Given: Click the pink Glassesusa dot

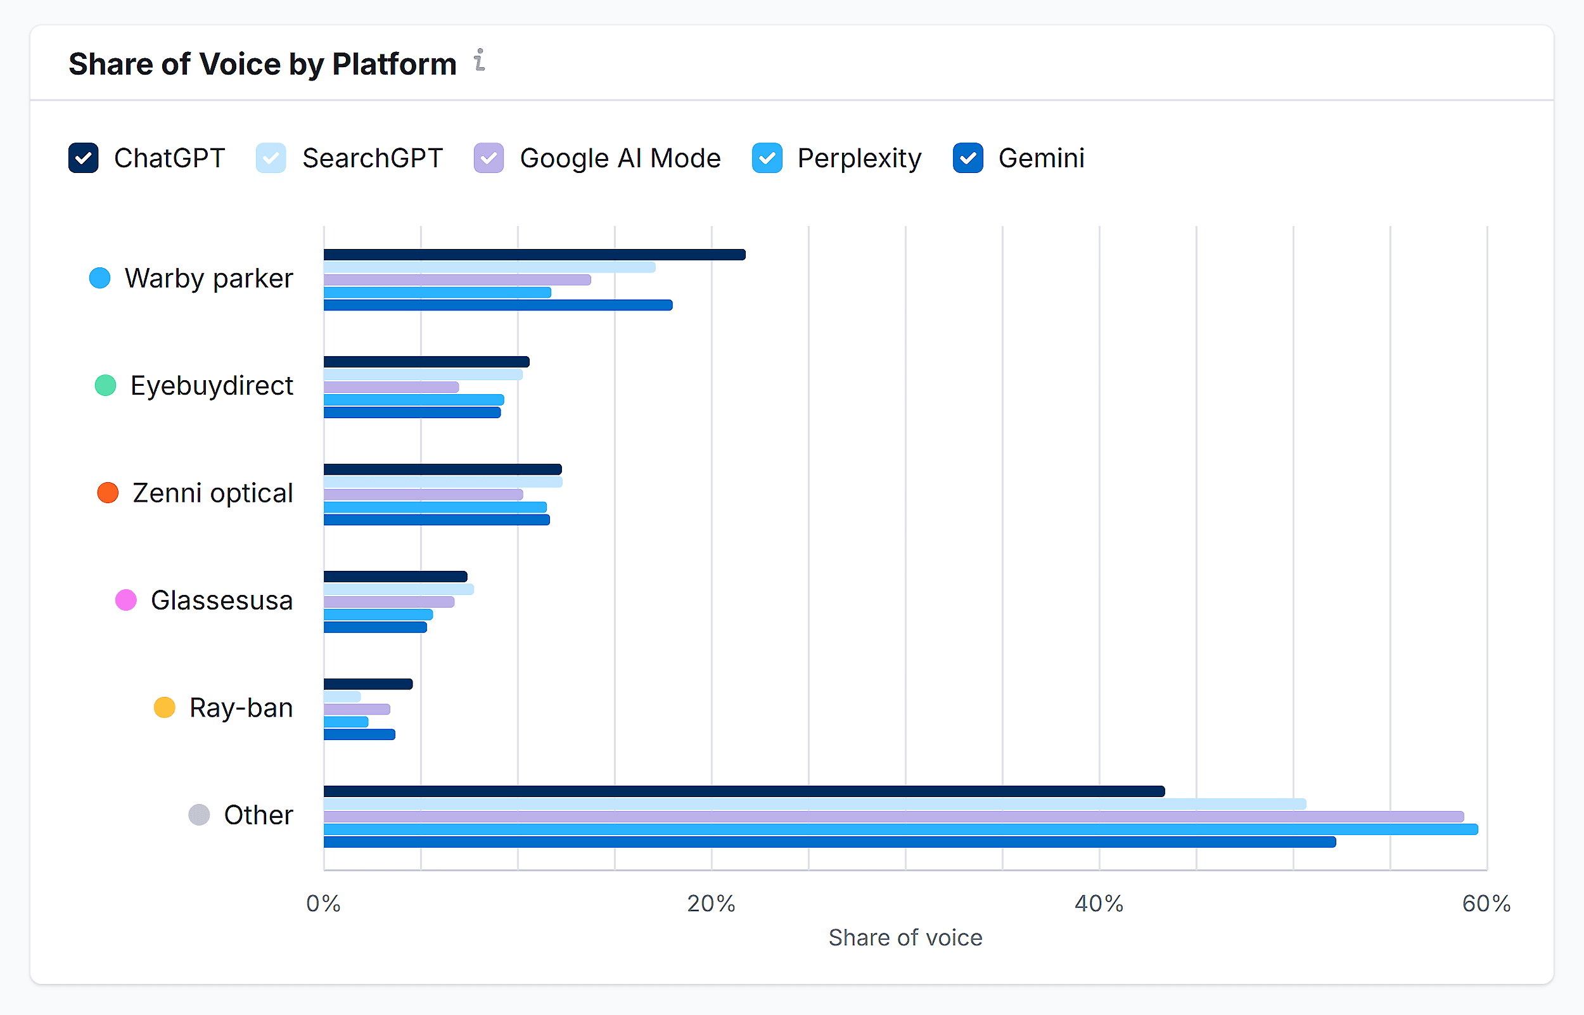Looking at the screenshot, I should [x=126, y=601].
